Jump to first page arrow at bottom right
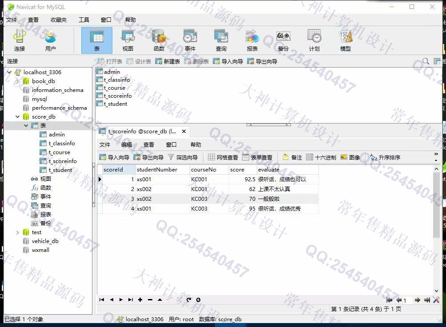Image resolution: width=446 pixels, height=327 pixels. (389, 300)
